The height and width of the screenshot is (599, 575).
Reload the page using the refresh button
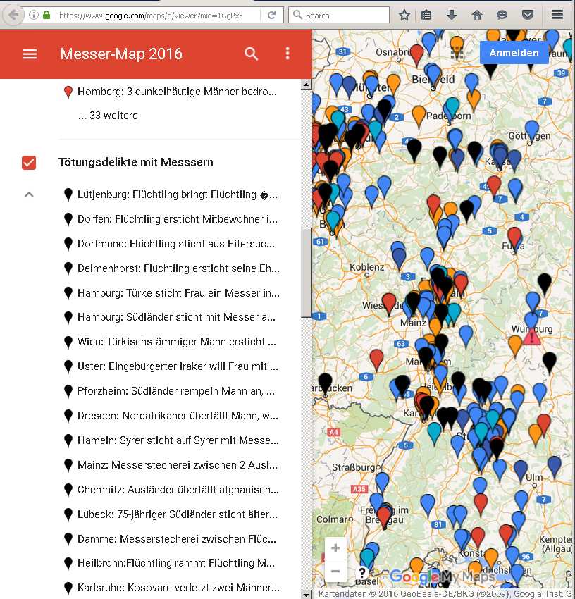point(271,15)
